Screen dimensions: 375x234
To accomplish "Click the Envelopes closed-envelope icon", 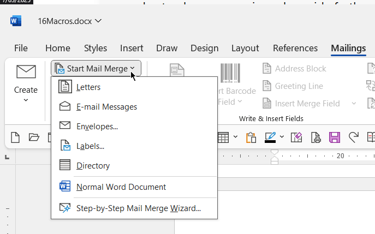I will pos(65,125).
